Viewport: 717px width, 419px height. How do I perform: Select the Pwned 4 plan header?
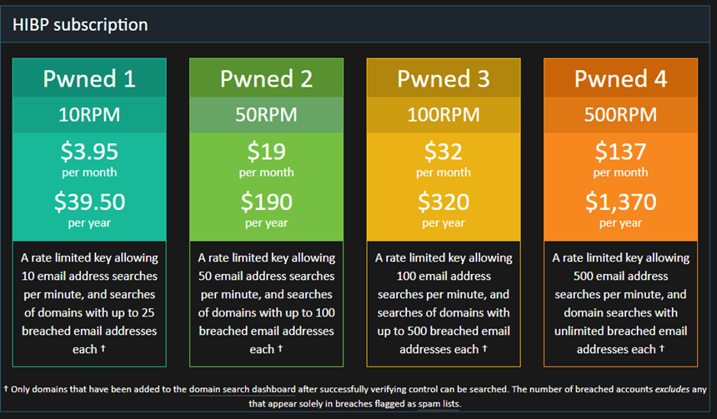click(x=620, y=78)
